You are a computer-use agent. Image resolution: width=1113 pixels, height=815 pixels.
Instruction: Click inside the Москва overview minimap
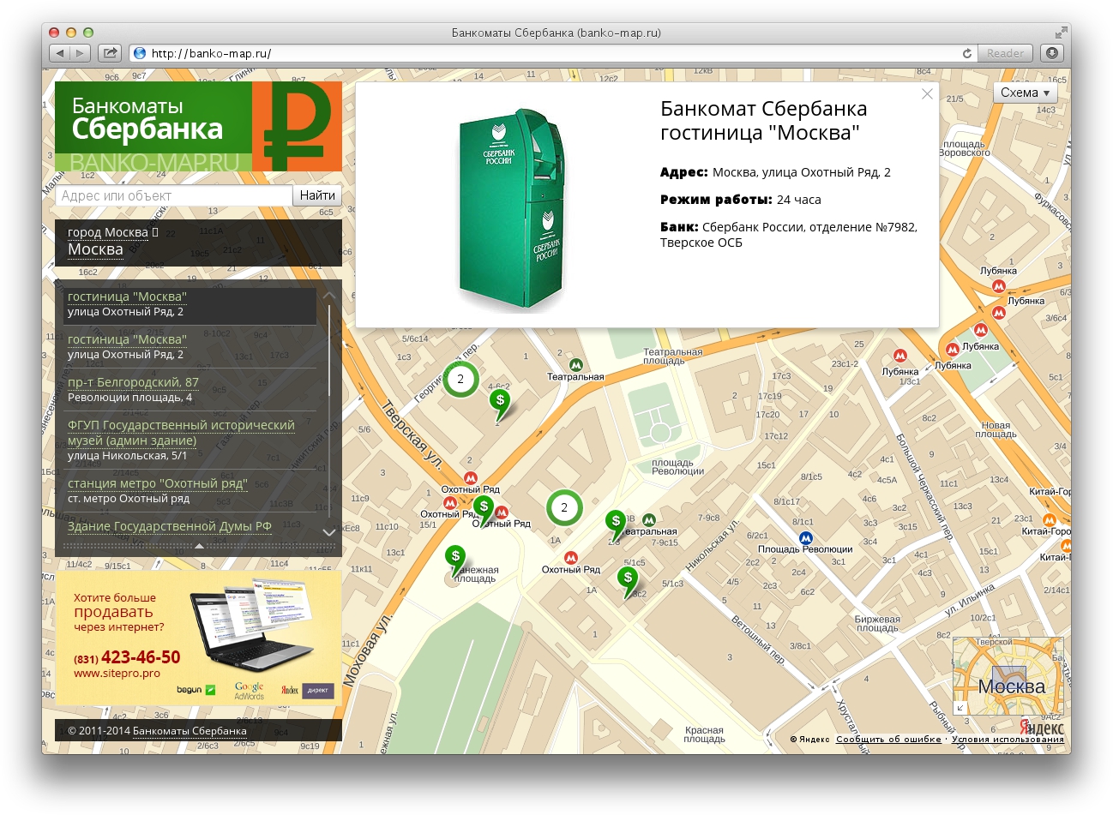[1008, 677]
